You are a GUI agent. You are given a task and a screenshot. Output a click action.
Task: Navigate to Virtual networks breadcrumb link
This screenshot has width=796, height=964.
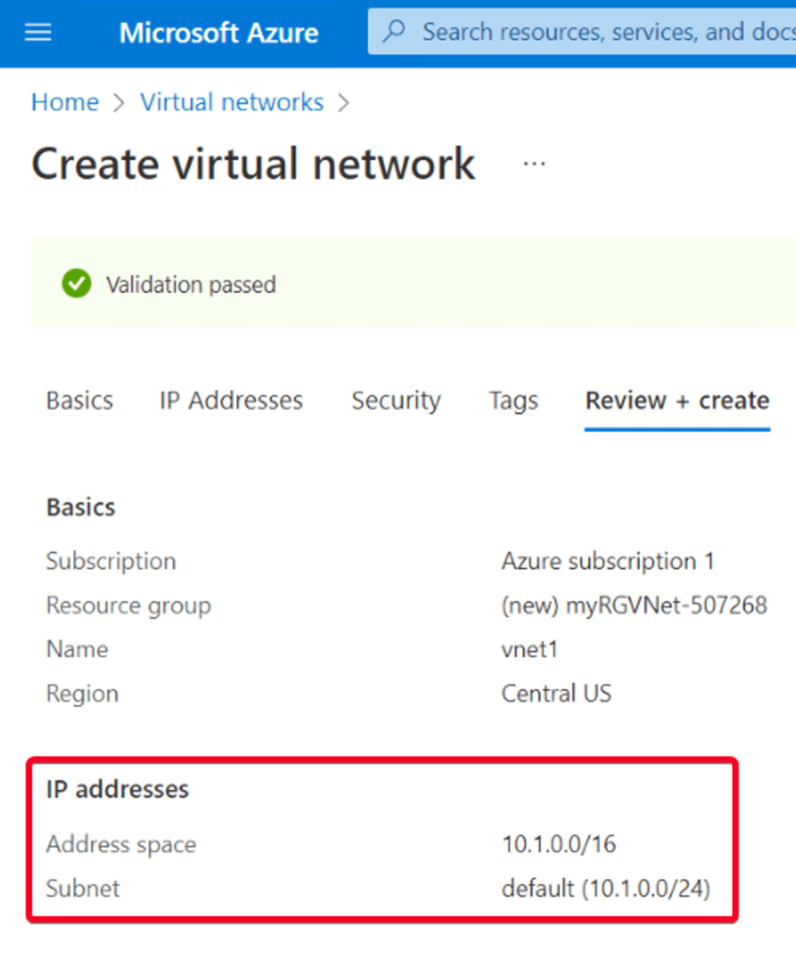[x=231, y=102]
